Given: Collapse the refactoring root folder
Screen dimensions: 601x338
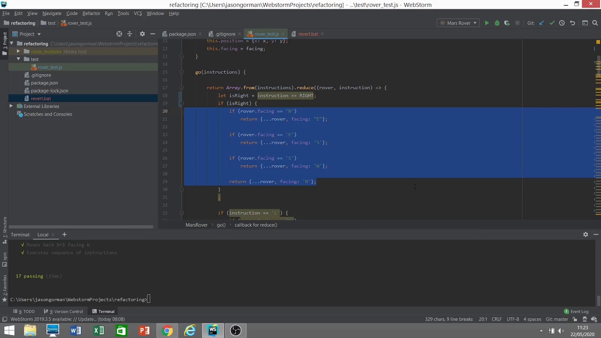Looking at the screenshot, I should pos(12,44).
